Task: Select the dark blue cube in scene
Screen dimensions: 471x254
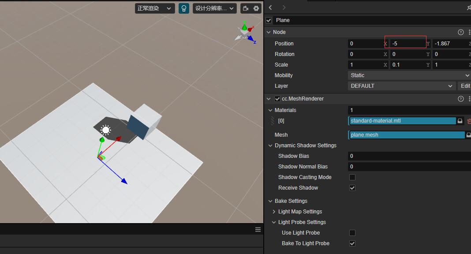Action: [x=138, y=127]
